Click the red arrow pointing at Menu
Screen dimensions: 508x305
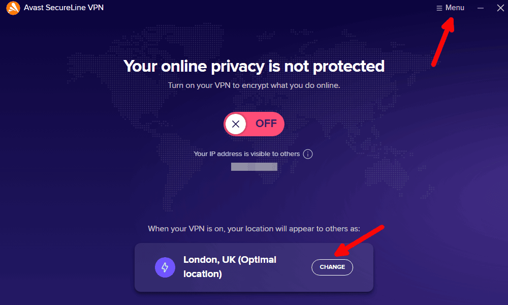[443, 42]
